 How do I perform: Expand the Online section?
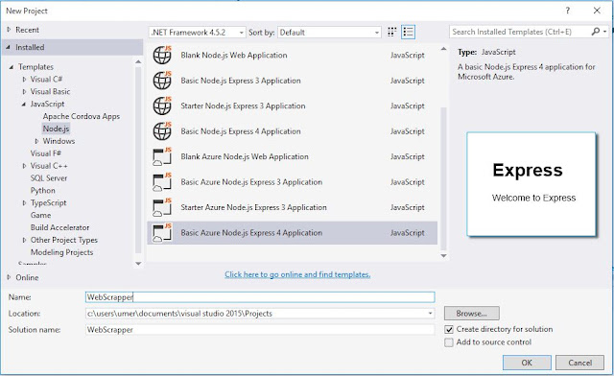point(9,277)
